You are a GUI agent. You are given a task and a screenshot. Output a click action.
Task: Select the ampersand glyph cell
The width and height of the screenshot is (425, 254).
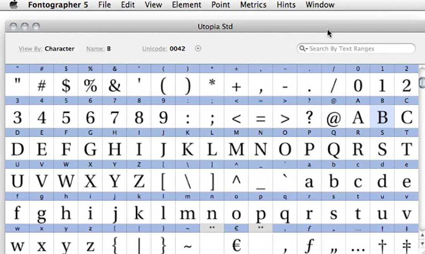click(x=114, y=86)
